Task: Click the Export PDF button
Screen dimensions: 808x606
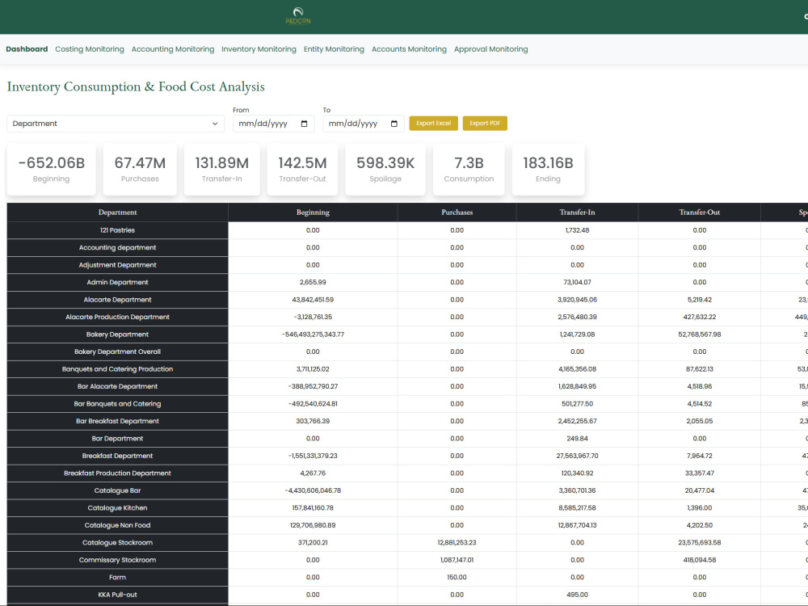Action: tap(485, 123)
